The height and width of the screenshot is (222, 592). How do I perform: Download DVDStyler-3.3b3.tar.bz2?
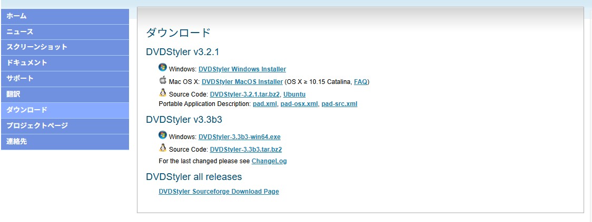[246, 150]
